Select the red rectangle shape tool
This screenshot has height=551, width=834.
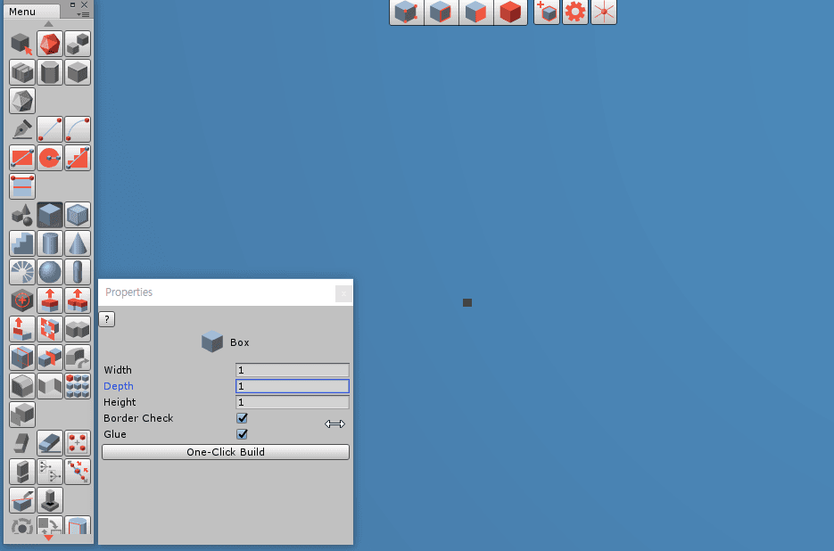[x=22, y=158]
